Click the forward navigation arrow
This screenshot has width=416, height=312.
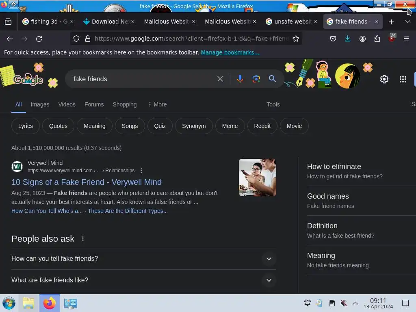pyautogui.click(x=24, y=39)
